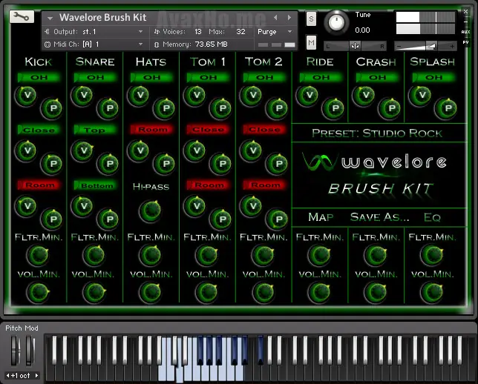Adjust Kick OH volume V knob
The image size is (478, 384).
click(26, 96)
